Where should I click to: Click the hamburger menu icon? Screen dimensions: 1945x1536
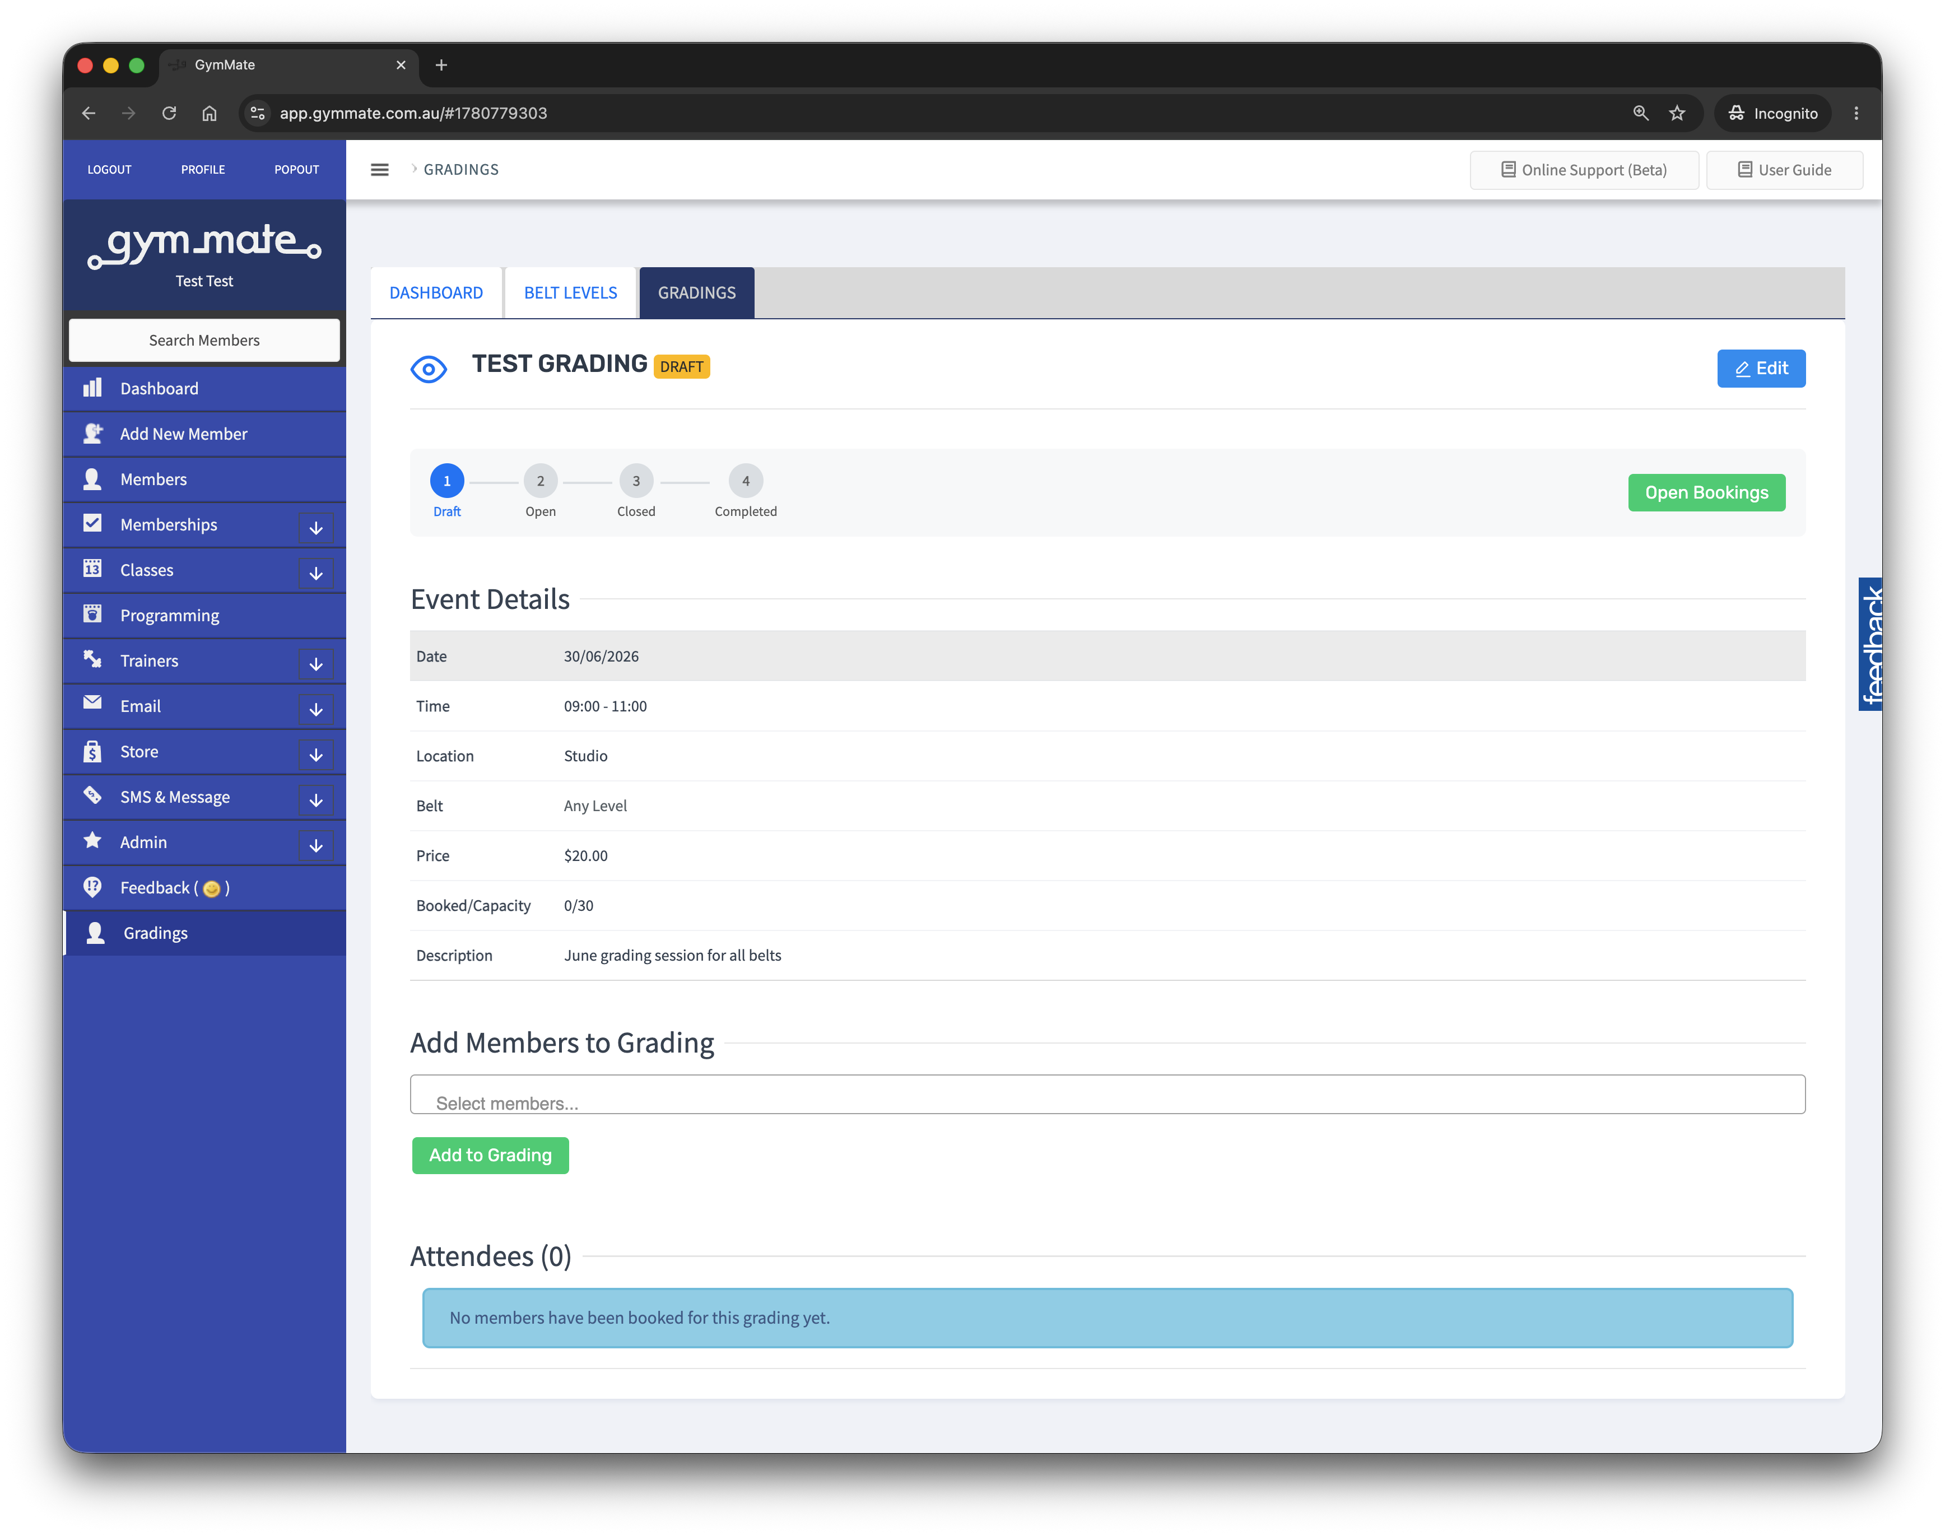[379, 169]
